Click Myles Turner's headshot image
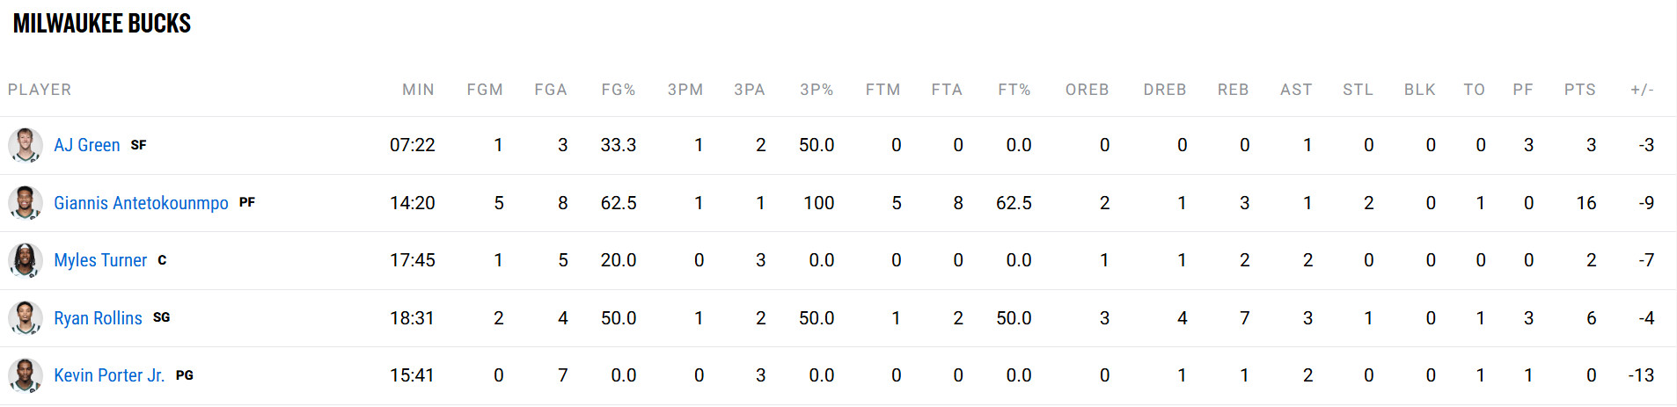The height and width of the screenshot is (407, 1677). pyautogui.click(x=26, y=260)
